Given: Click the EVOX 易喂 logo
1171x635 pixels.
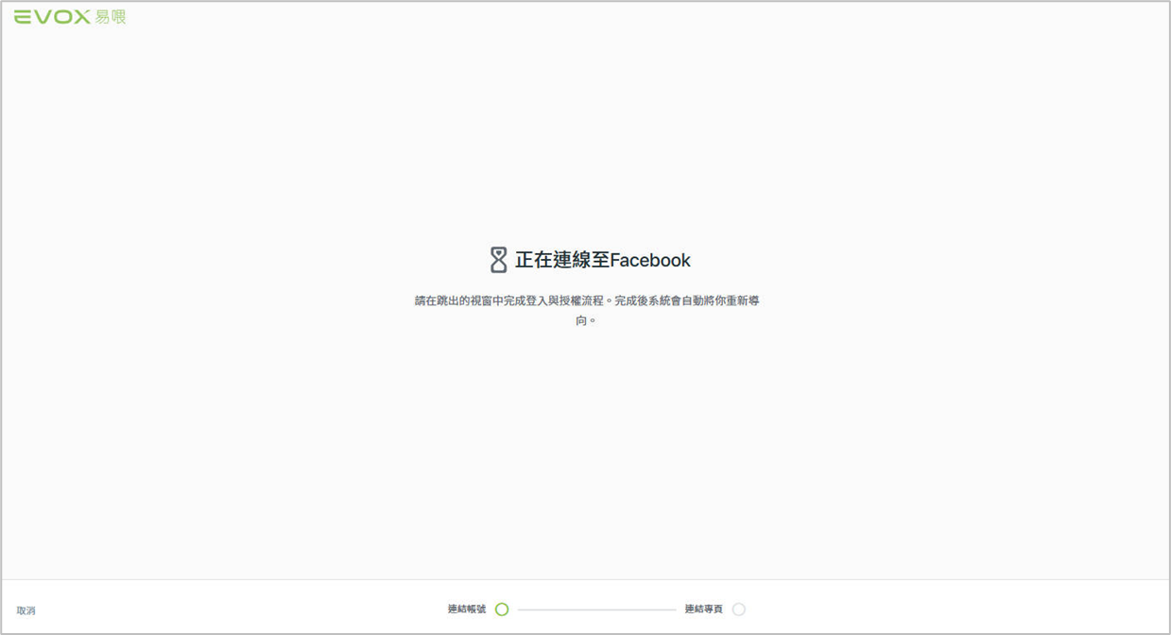Looking at the screenshot, I should [70, 16].
